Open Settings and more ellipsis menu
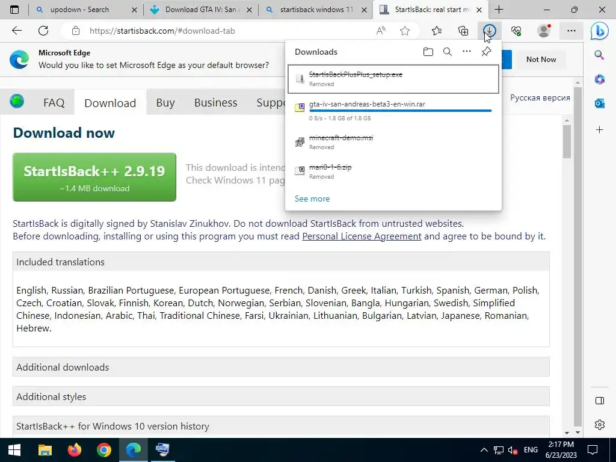This screenshot has width=616, height=462. pos(571,31)
